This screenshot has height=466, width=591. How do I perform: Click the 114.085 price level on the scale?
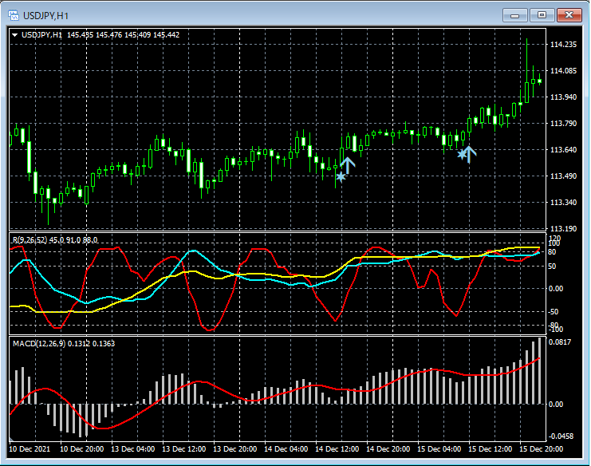(x=564, y=70)
